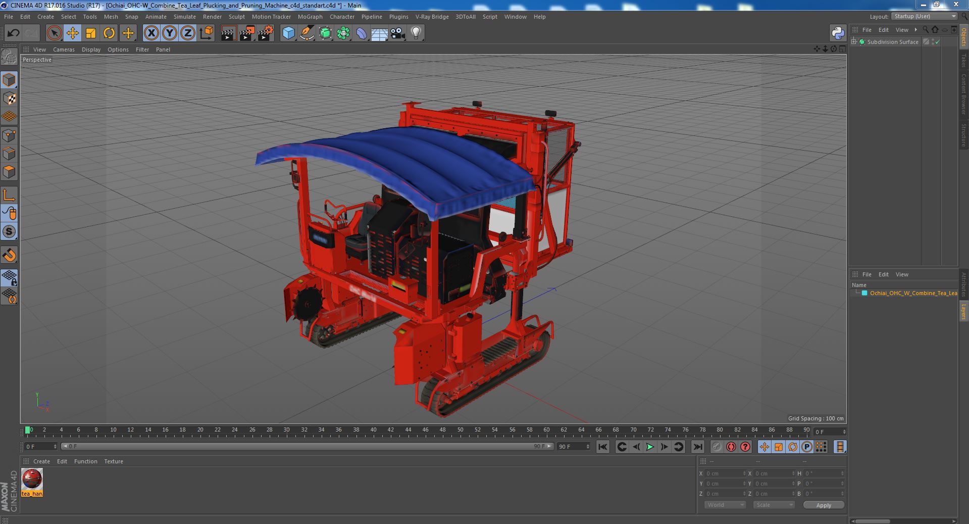The image size is (969, 524).
Task: Open Objects manager search magnifier icon
Action: [x=926, y=30]
